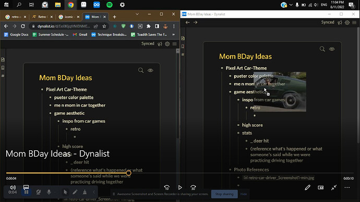Skip forward 30 seconds
Image resolution: width=360 pixels, height=202 pixels.
193,188
